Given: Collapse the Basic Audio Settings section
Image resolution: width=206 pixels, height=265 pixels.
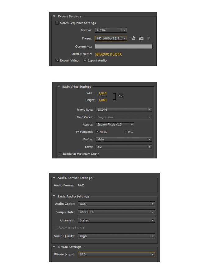Looking at the screenshot, I should (x=54, y=196).
